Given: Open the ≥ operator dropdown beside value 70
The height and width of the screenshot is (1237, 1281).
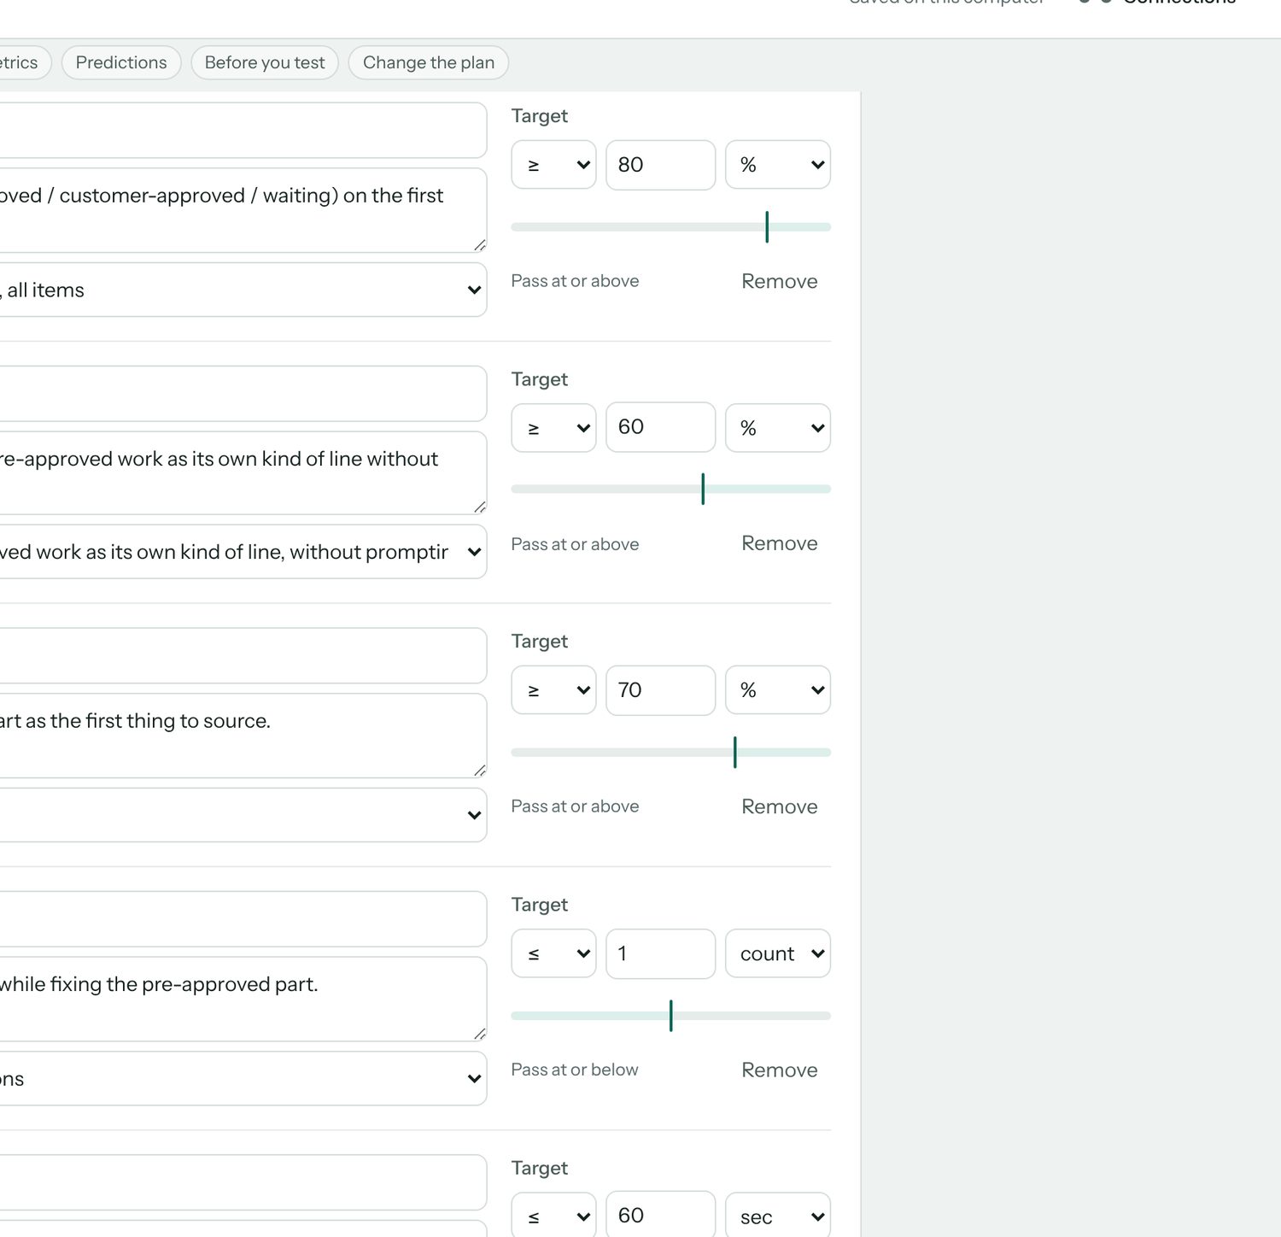Looking at the screenshot, I should (553, 690).
